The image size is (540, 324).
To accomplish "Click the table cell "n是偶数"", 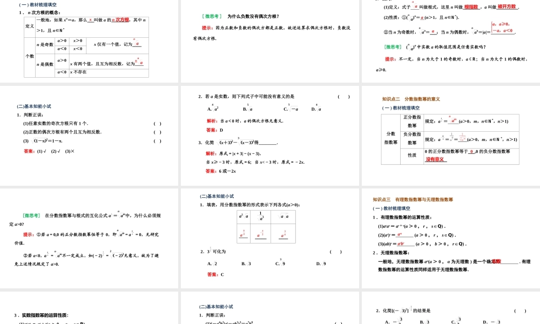I will [x=45, y=64].
